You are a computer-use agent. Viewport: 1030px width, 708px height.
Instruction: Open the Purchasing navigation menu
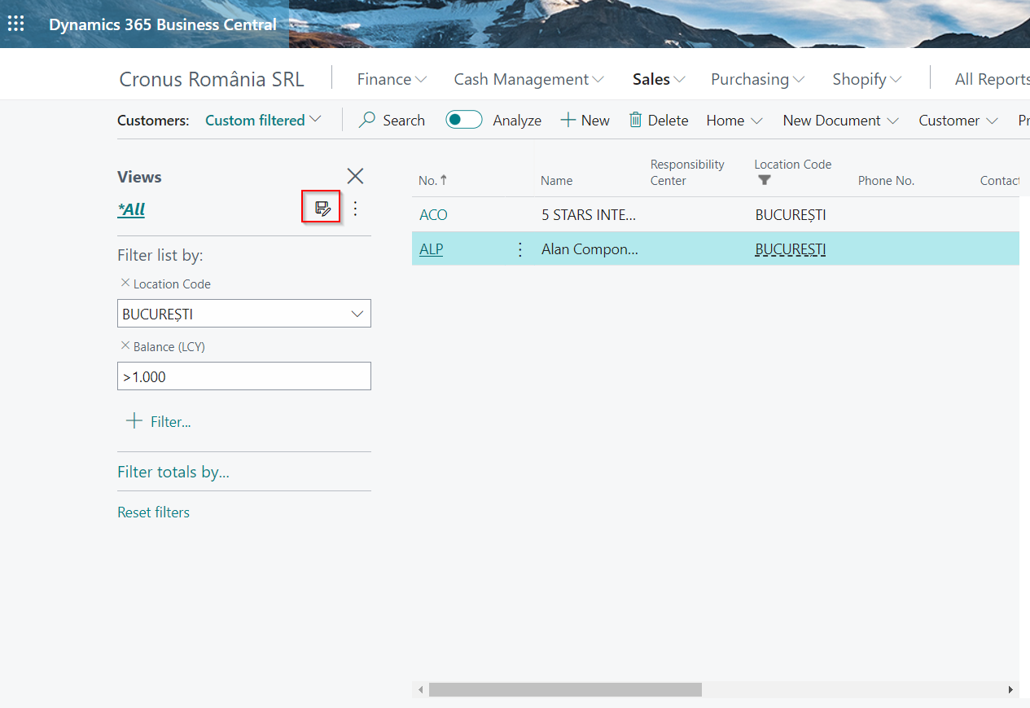[x=757, y=79]
